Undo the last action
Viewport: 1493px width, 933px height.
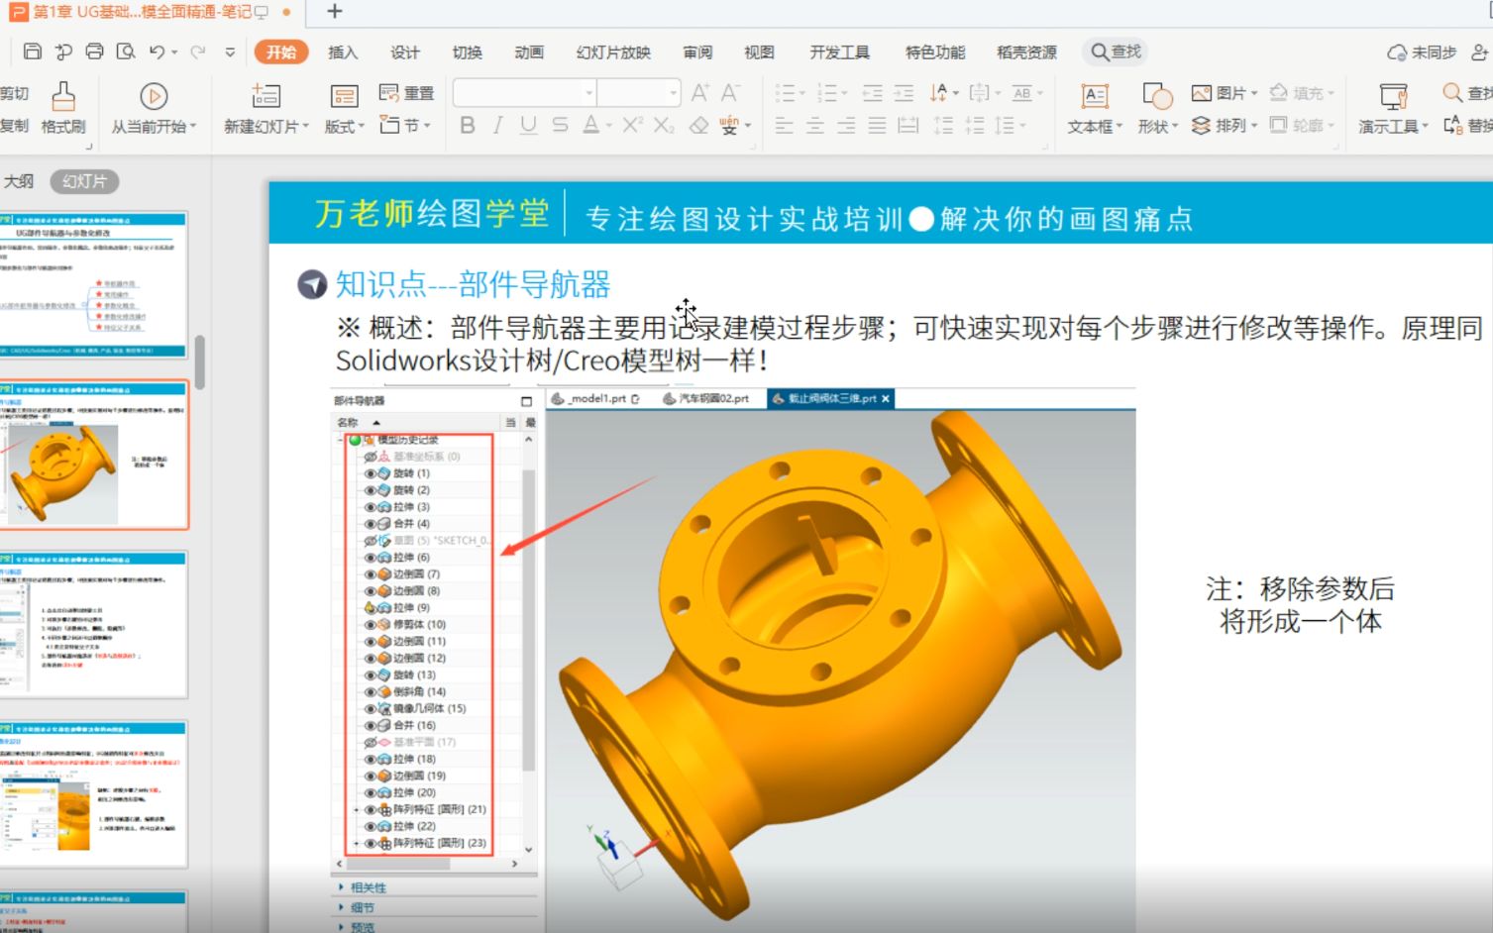(x=157, y=52)
